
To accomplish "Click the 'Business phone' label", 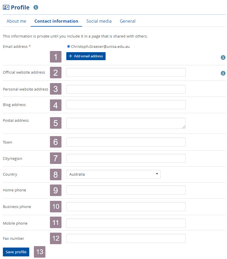I will 17,207.
